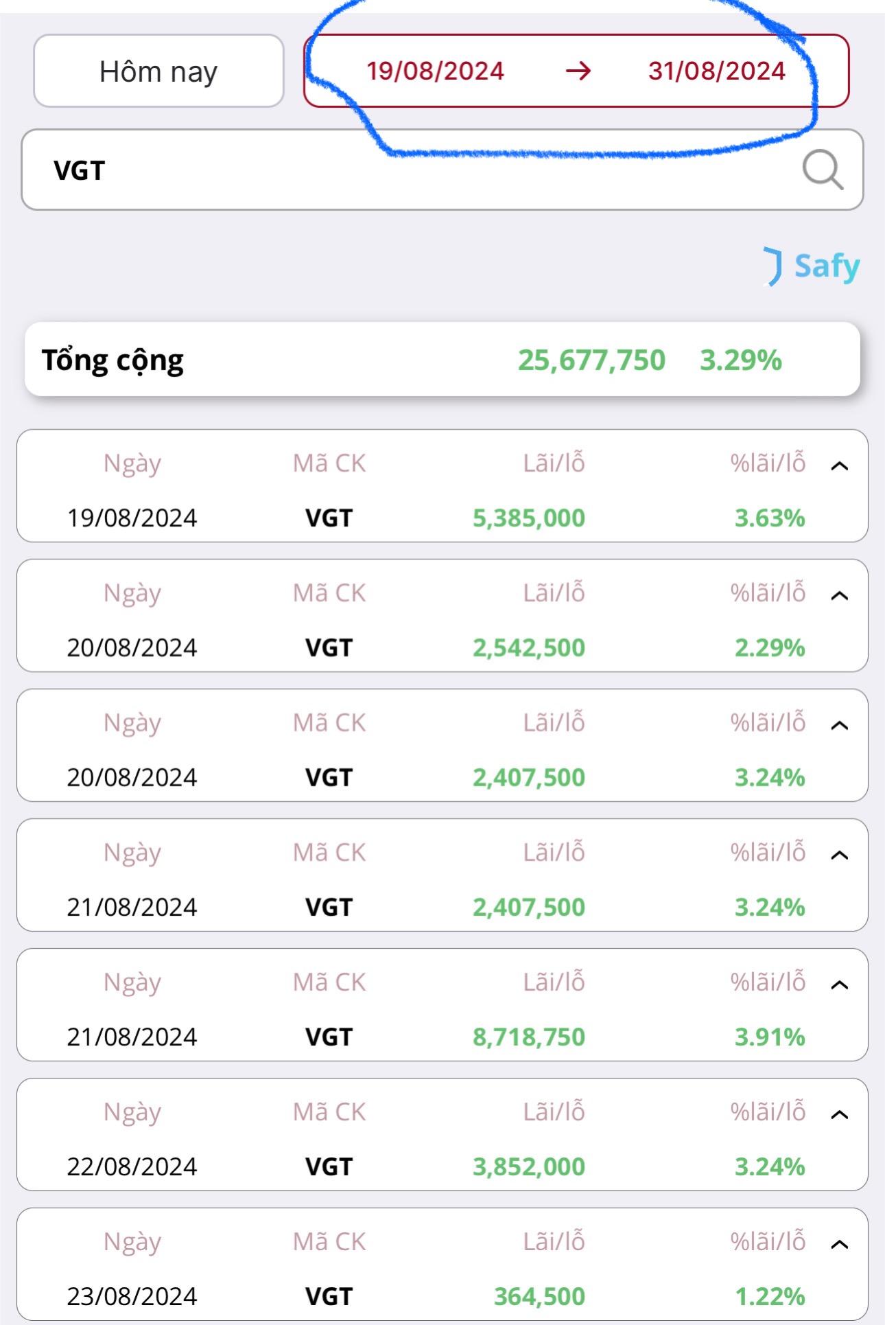Collapse chevron on the 22/08/2024 row

(x=839, y=1115)
